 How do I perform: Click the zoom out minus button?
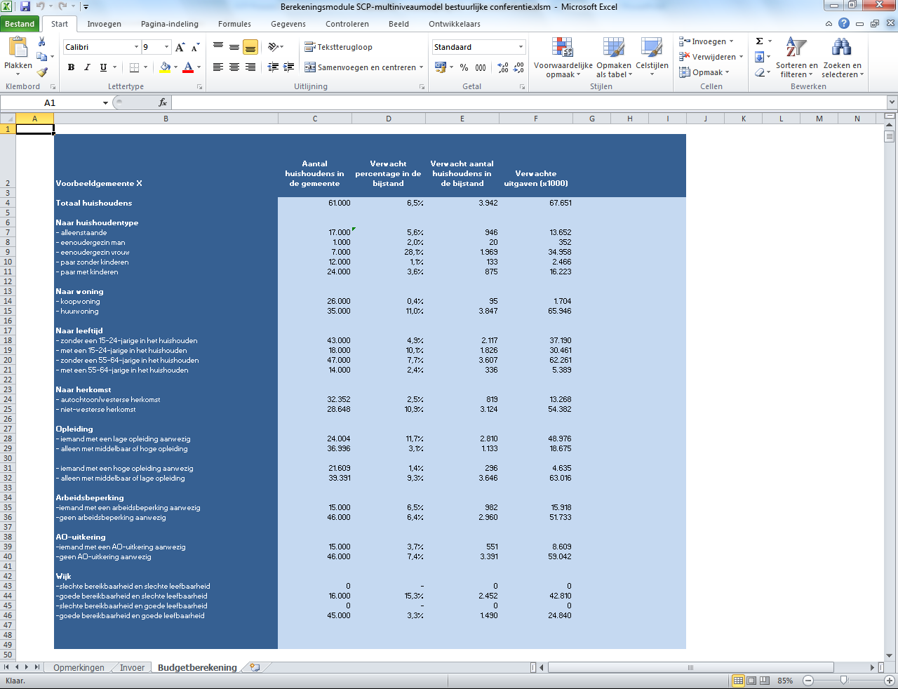[807, 681]
